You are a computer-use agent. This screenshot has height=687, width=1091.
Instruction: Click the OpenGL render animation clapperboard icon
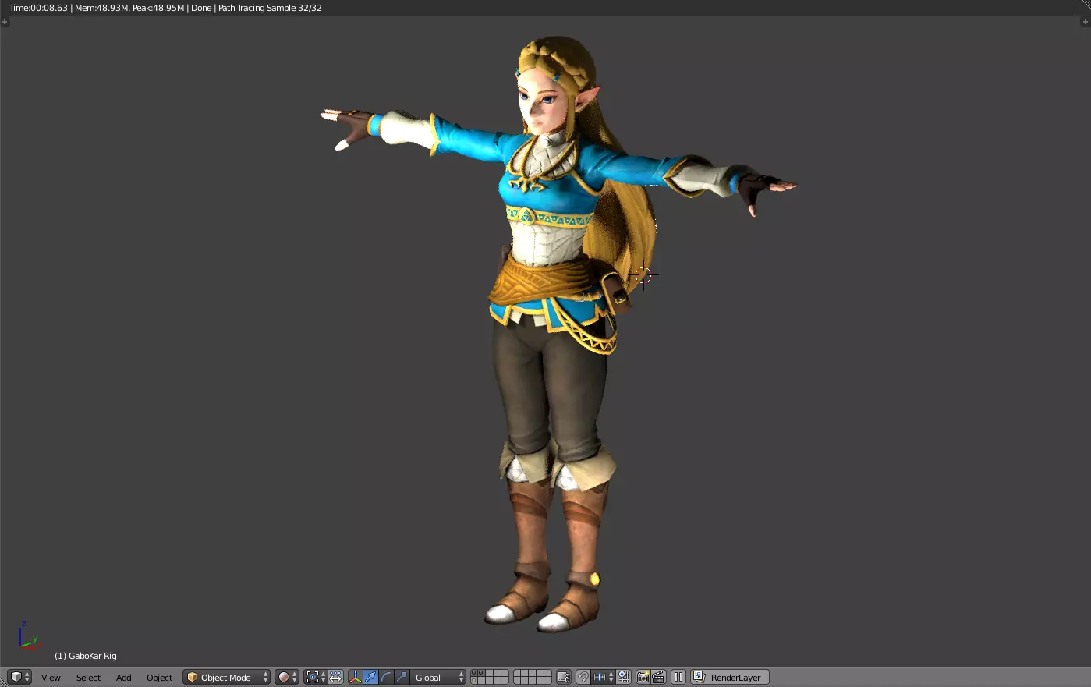pos(658,677)
